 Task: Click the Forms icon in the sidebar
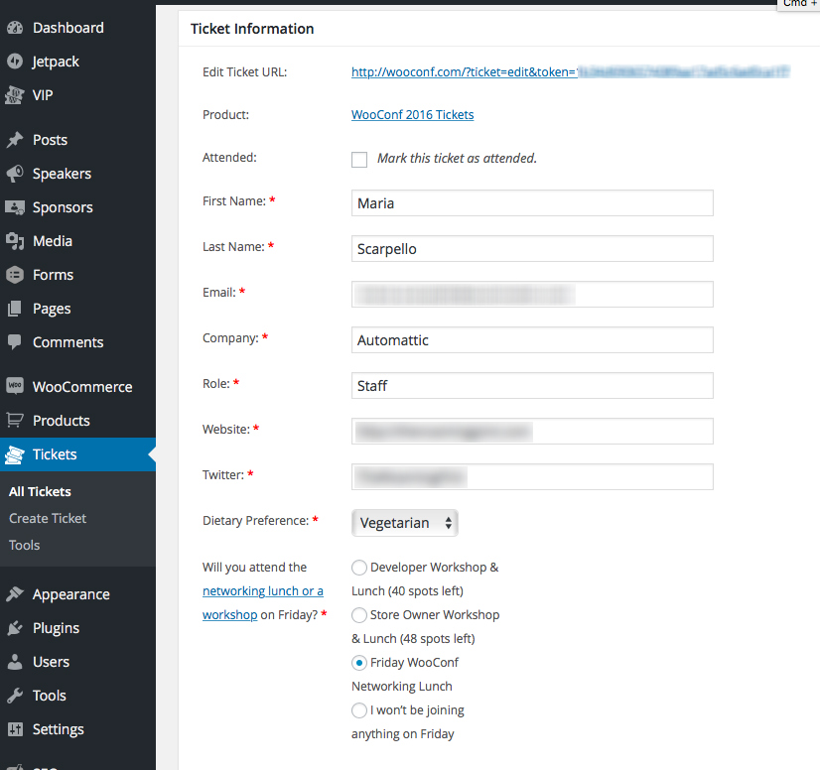coord(15,275)
